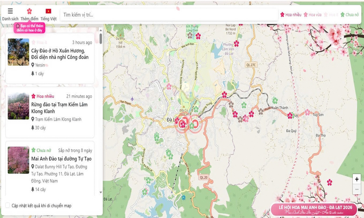Open the Tiếng Việt language selector
364x218 pixels.
(48, 12)
